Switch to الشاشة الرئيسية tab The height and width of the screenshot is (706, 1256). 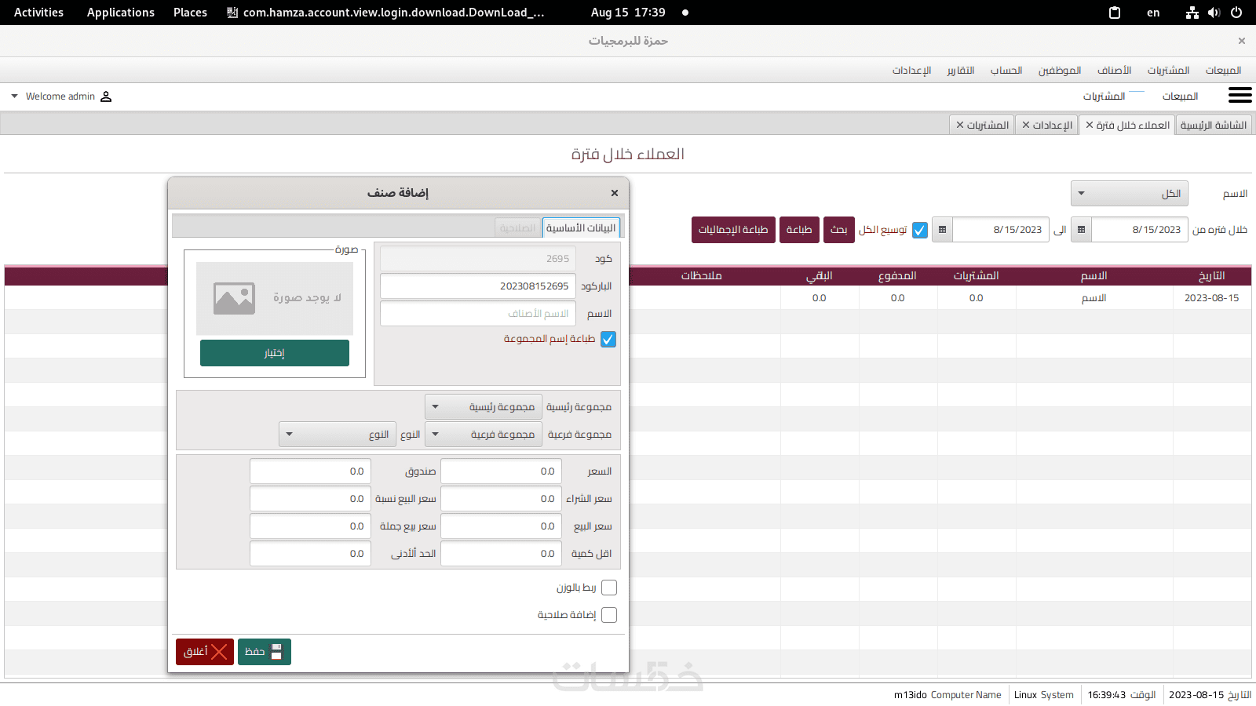[x=1214, y=126]
